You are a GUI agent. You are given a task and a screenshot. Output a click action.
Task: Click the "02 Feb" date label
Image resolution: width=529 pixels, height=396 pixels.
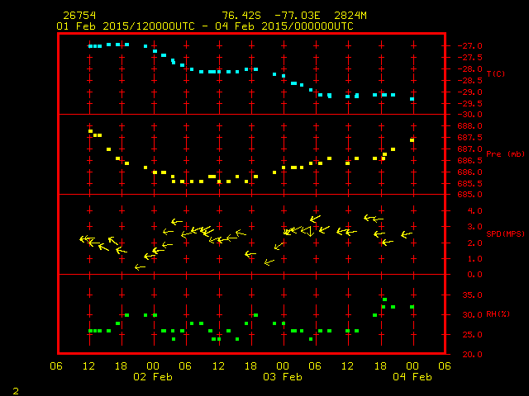pos(153,377)
